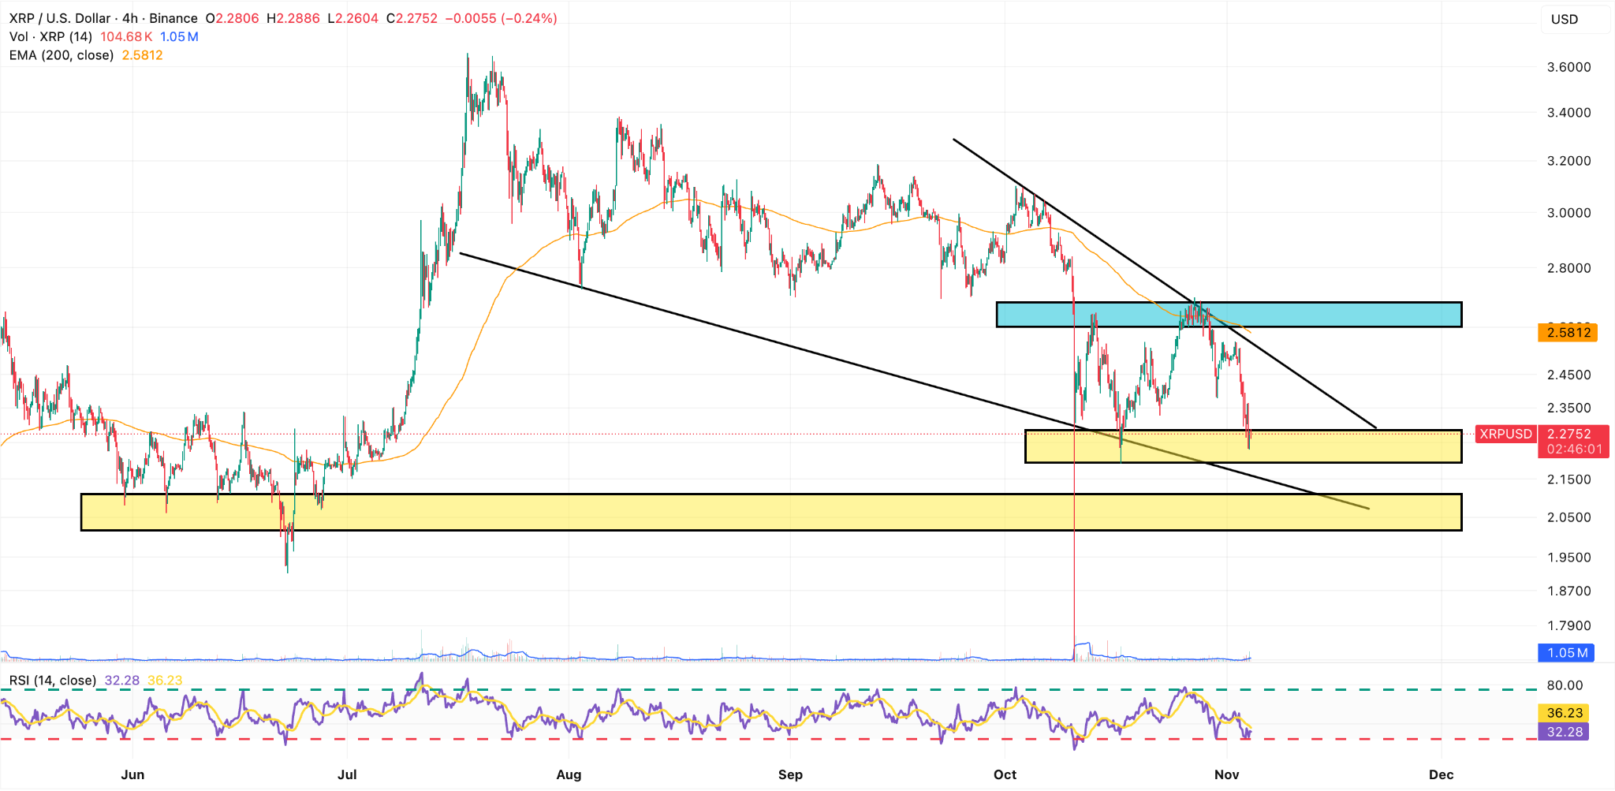The image size is (1615, 791).
Task: Click the red XRPUSD price tag
Action: click(1505, 434)
